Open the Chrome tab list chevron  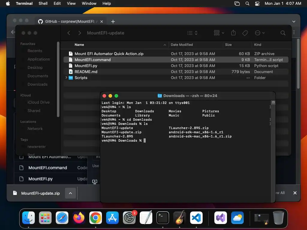294,22
